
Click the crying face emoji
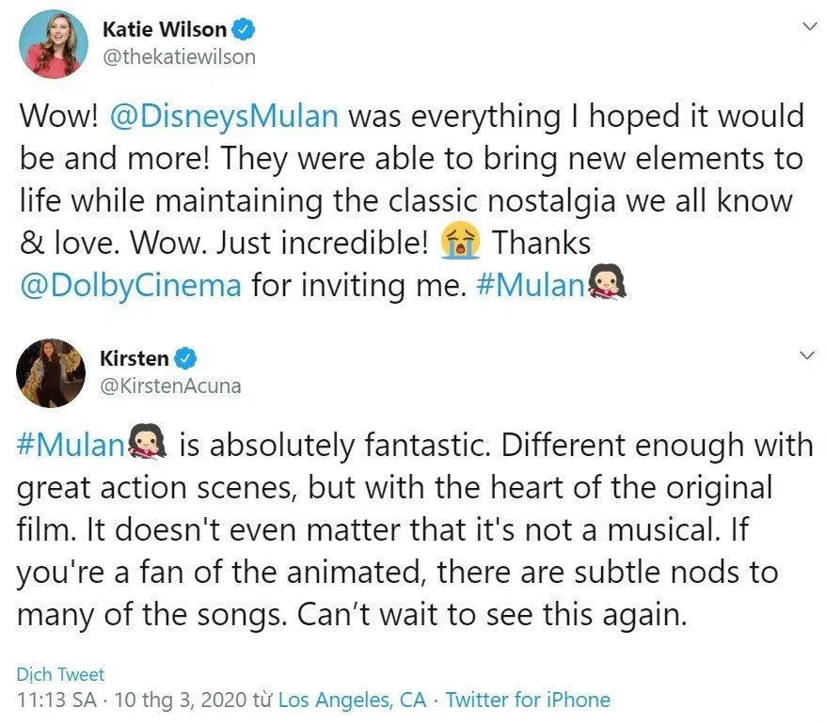coord(461,243)
